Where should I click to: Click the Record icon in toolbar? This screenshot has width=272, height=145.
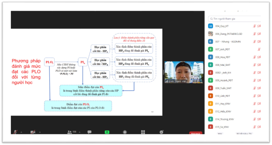coord(125,132)
